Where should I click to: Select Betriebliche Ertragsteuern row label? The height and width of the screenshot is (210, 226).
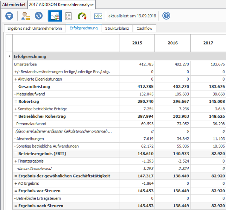pos(38,198)
